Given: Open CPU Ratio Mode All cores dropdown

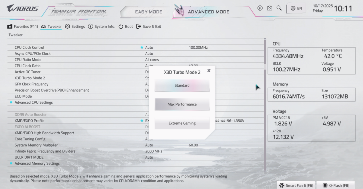Looking at the screenshot, I should 152,60.
